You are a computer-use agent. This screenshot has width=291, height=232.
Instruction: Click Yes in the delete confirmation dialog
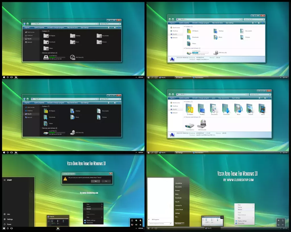click(96, 181)
